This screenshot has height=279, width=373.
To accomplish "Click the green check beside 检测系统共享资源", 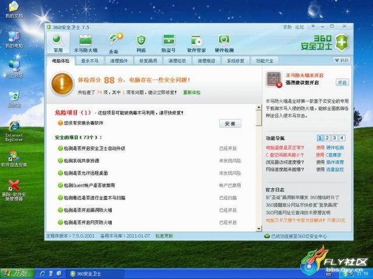I will [61, 160].
